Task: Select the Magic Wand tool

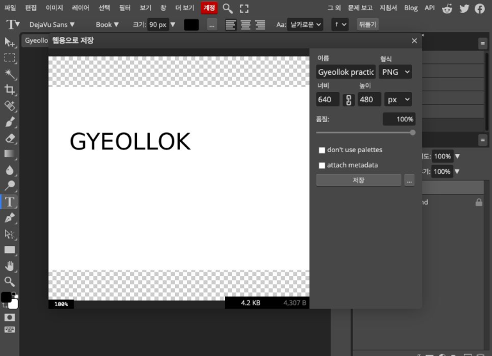Action: 10,74
